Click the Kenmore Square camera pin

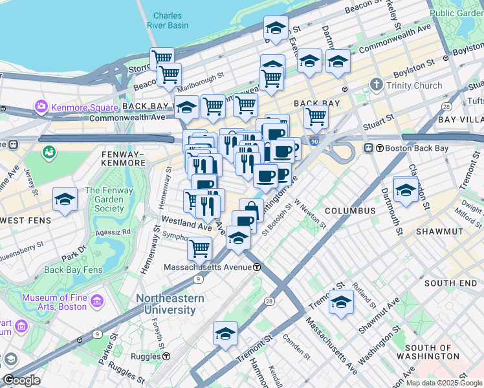tap(41, 107)
